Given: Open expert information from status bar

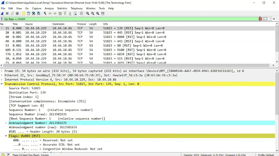Looking at the screenshot, I should coord(3,154).
